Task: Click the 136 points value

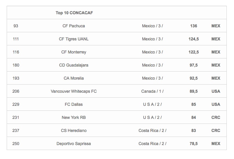Action: point(194,26)
